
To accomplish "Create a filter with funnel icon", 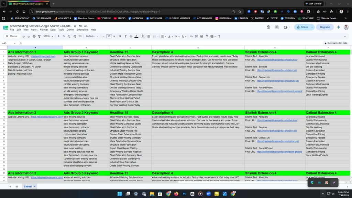I will coord(207,36).
